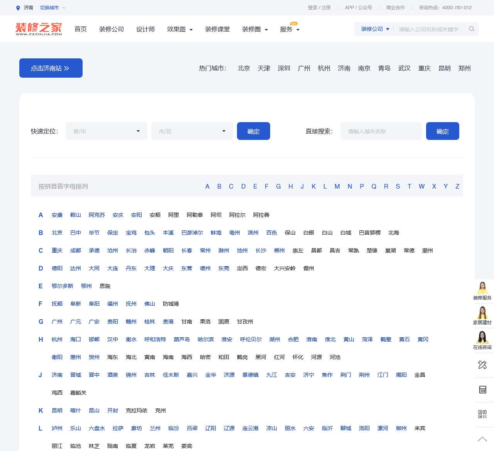Open 装修服务 customer service avatar
The width and height of the screenshot is (494, 451).
482,288
